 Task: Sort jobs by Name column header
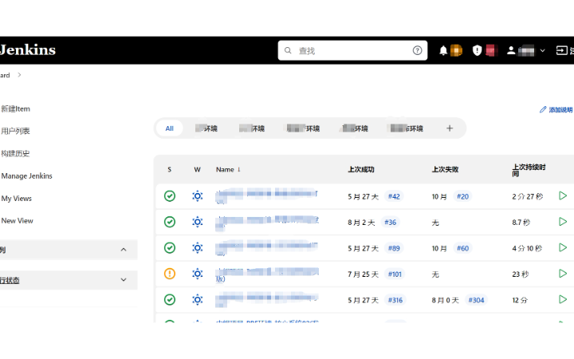click(228, 170)
